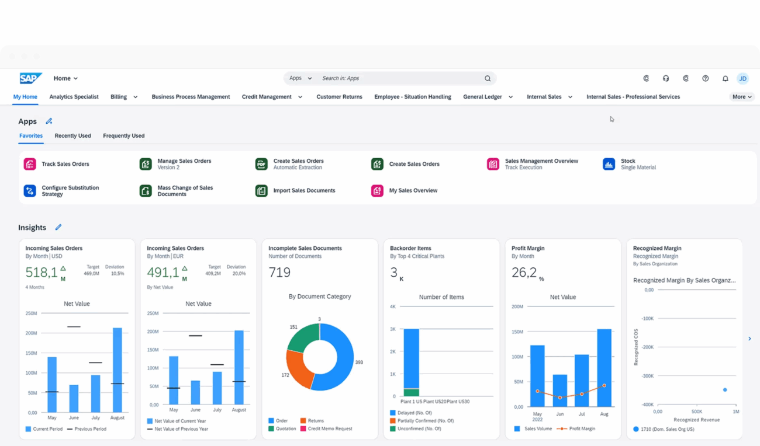Viewport: 760px width, 446px height.
Task: Launch Sales Management Overview tile icon
Action: pos(493,164)
